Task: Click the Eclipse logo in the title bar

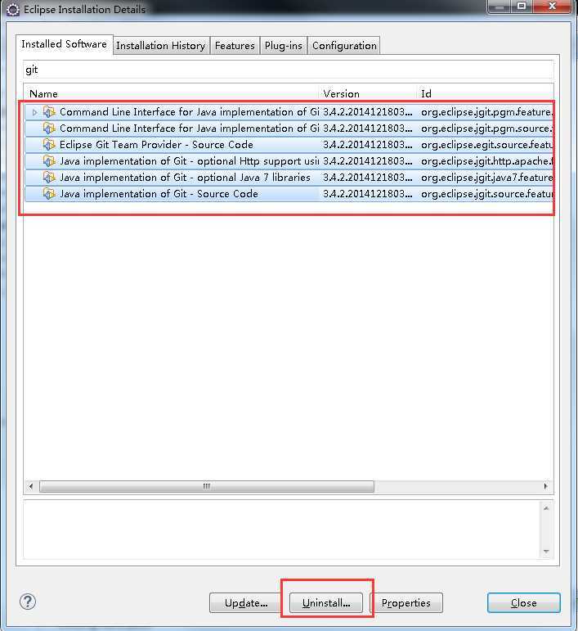Action: click(x=13, y=10)
